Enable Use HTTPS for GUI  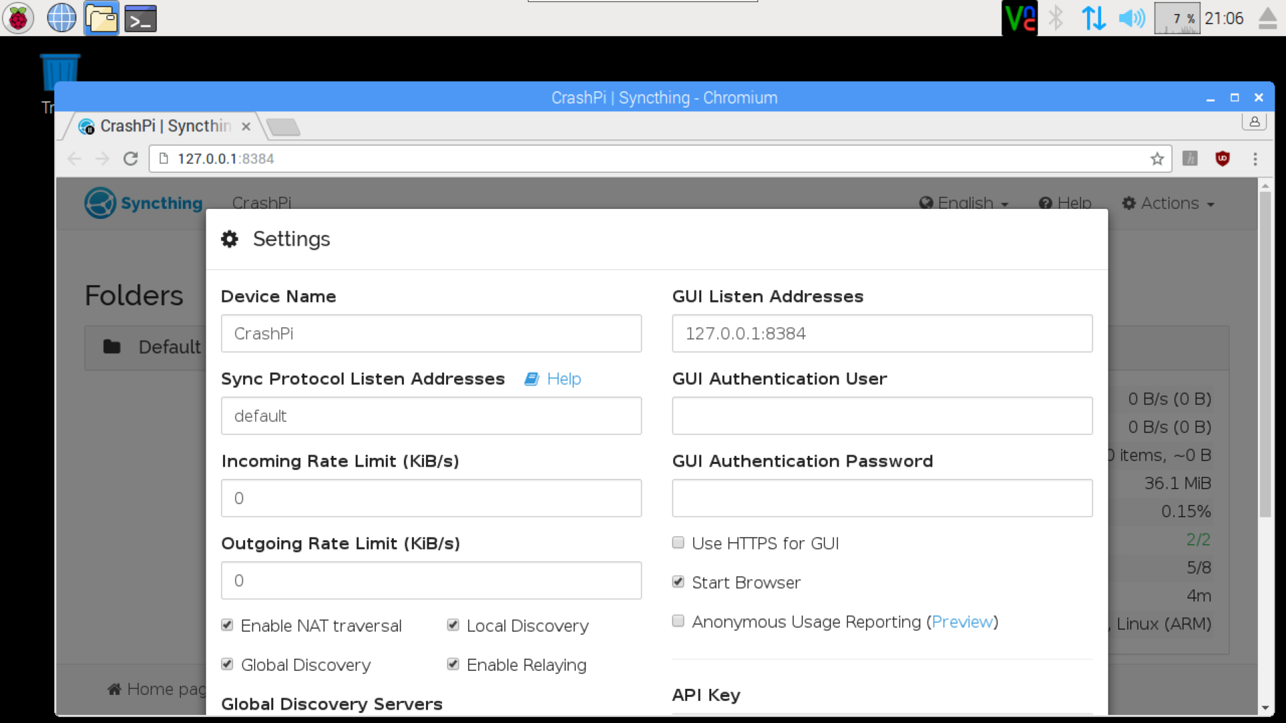pyautogui.click(x=678, y=543)
